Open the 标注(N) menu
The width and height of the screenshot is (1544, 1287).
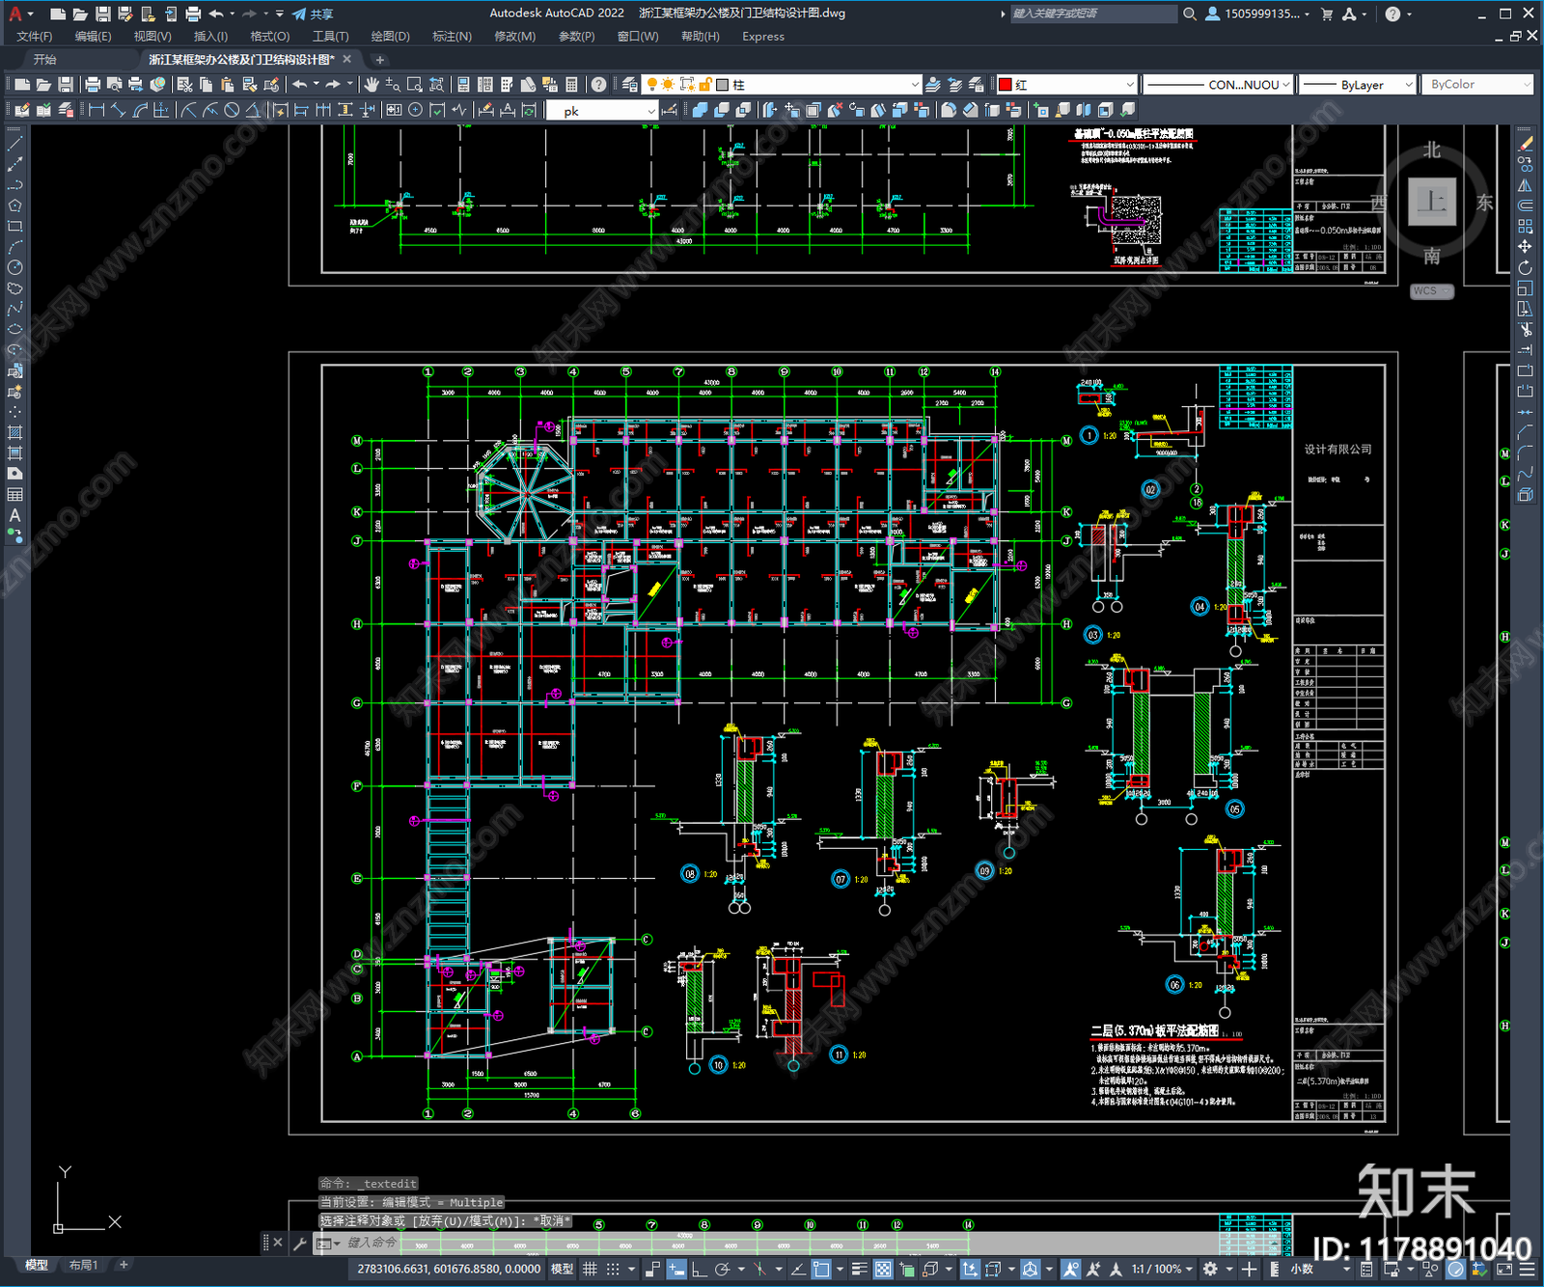452,37
